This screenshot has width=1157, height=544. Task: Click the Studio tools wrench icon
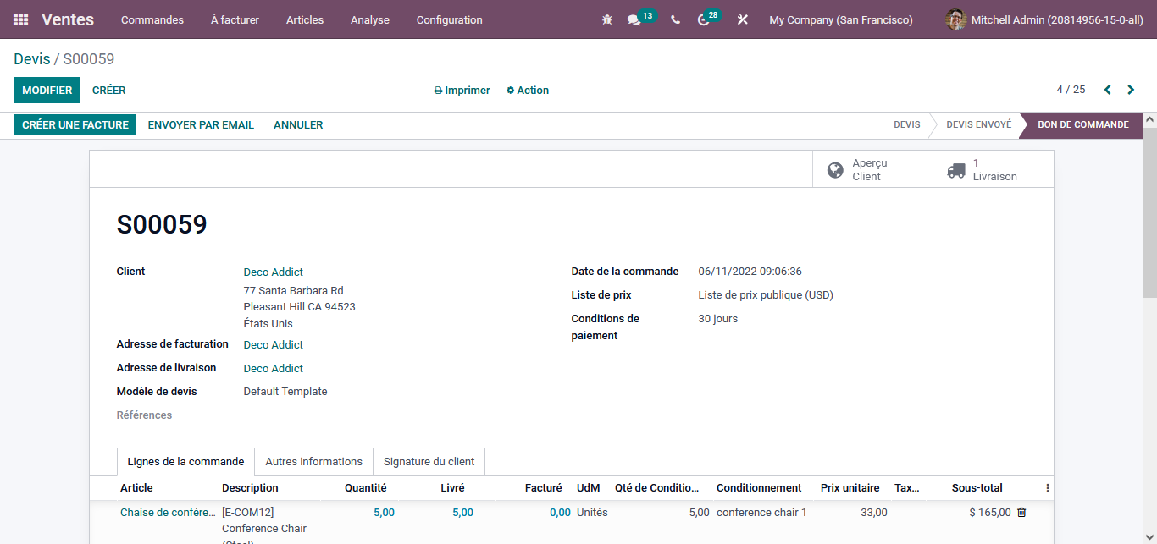[742, 19]
